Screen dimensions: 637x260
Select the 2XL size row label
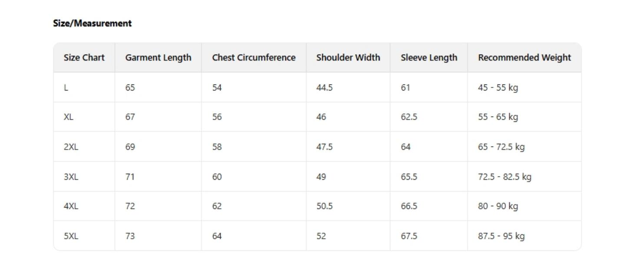click(x=71, y=147)
